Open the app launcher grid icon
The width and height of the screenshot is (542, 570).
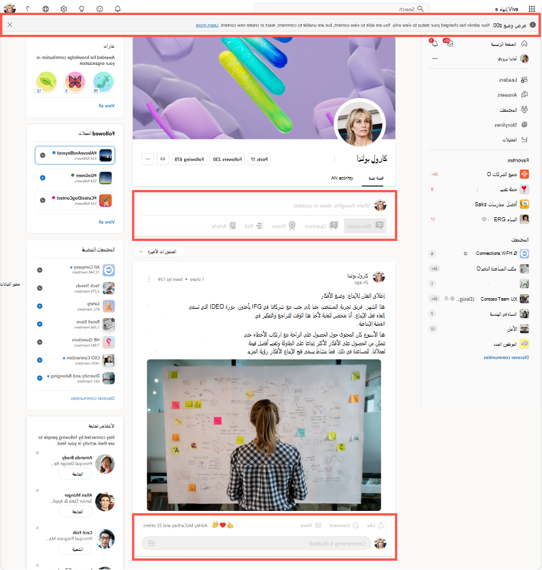532,9
